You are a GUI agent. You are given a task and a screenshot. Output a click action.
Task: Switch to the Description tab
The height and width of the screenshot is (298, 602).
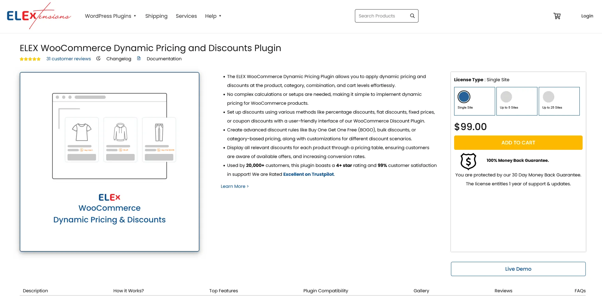(x=35, y=291)
